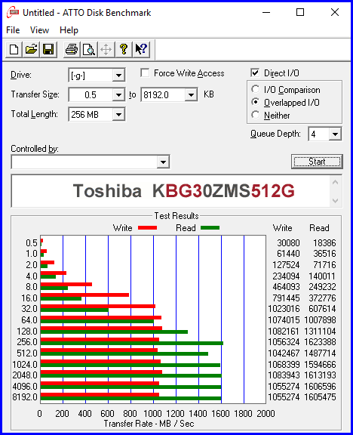This screenshot has width=353, height=435.
Task: Print results using the printer icon
Action: 72,50
